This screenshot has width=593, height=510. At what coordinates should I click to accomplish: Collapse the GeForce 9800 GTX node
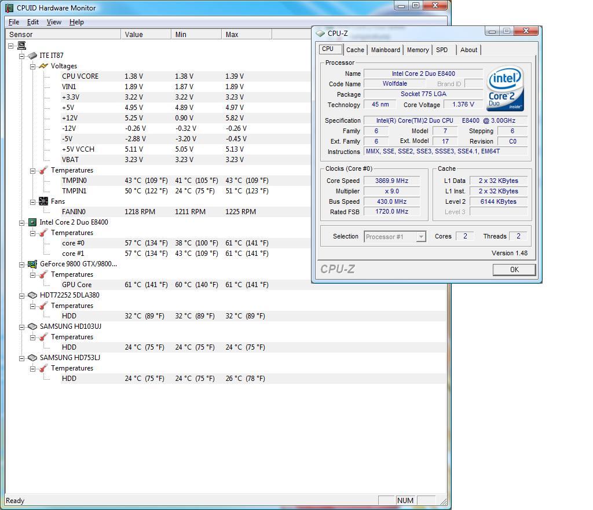(21, 265)
